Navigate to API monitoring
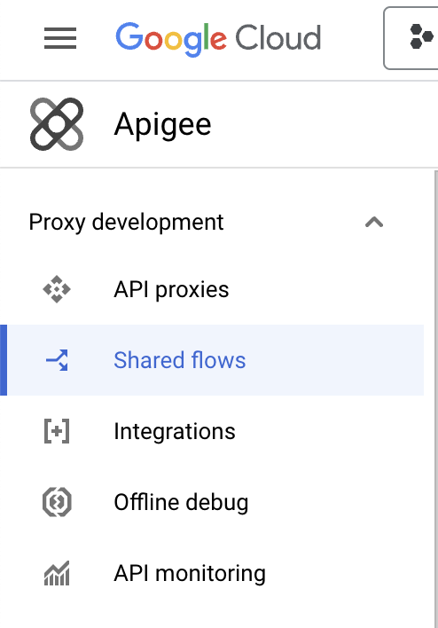Viewport: 438px width, 628px height. pos(212,573)
